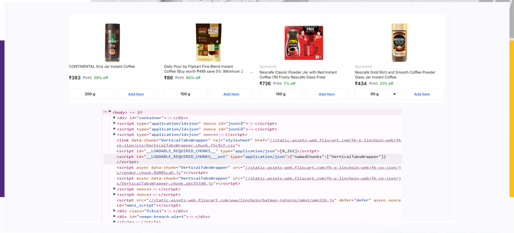Screen dimensions: 514x233
Task: Click the Nescafe Classic red box image
Action: click(x=304, y=42)
